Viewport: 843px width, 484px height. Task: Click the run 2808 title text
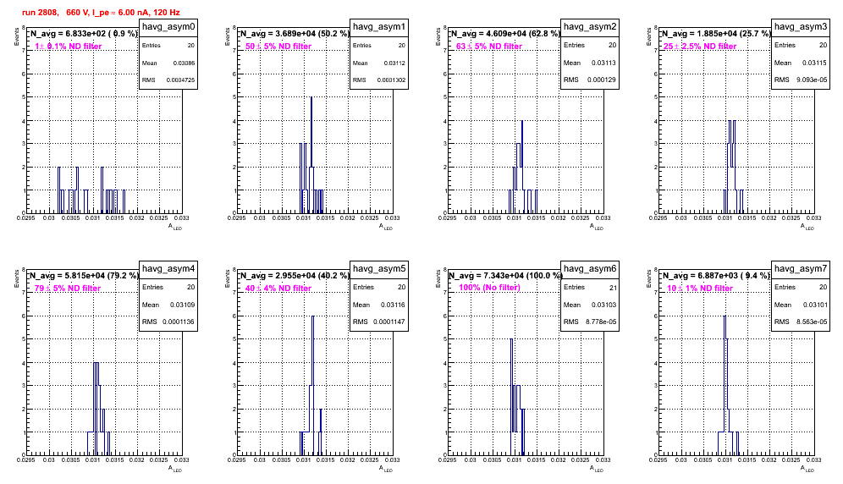pos(101,13)
